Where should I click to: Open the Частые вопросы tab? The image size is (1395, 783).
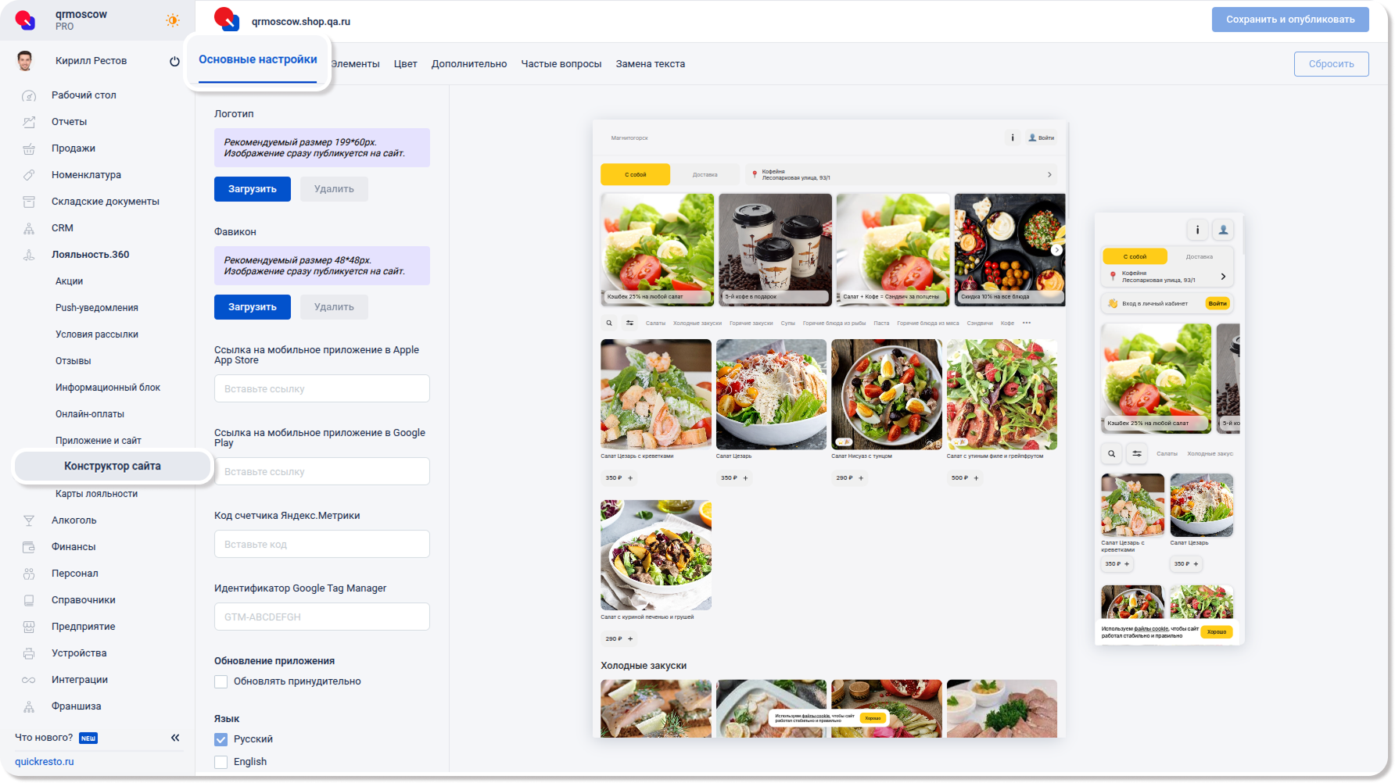(x=561, y=64)
